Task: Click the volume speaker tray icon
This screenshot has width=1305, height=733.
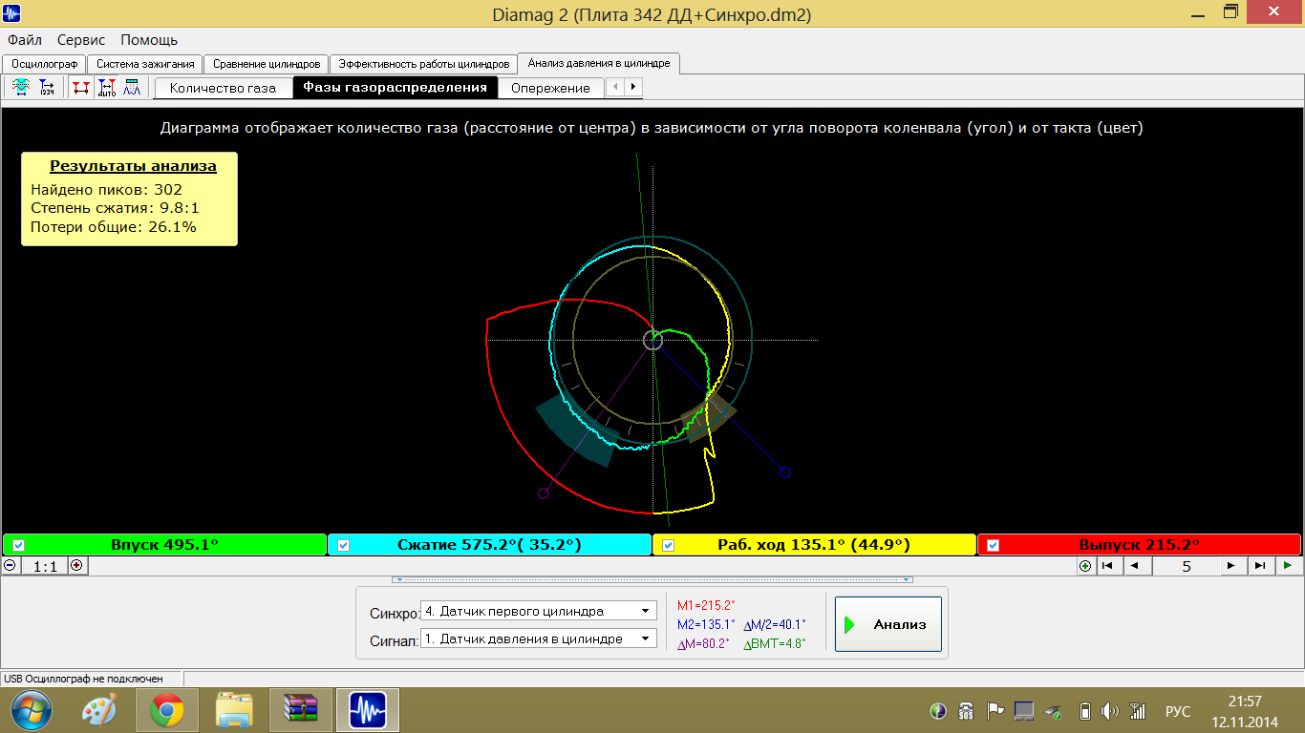Action: [1109, 711]
